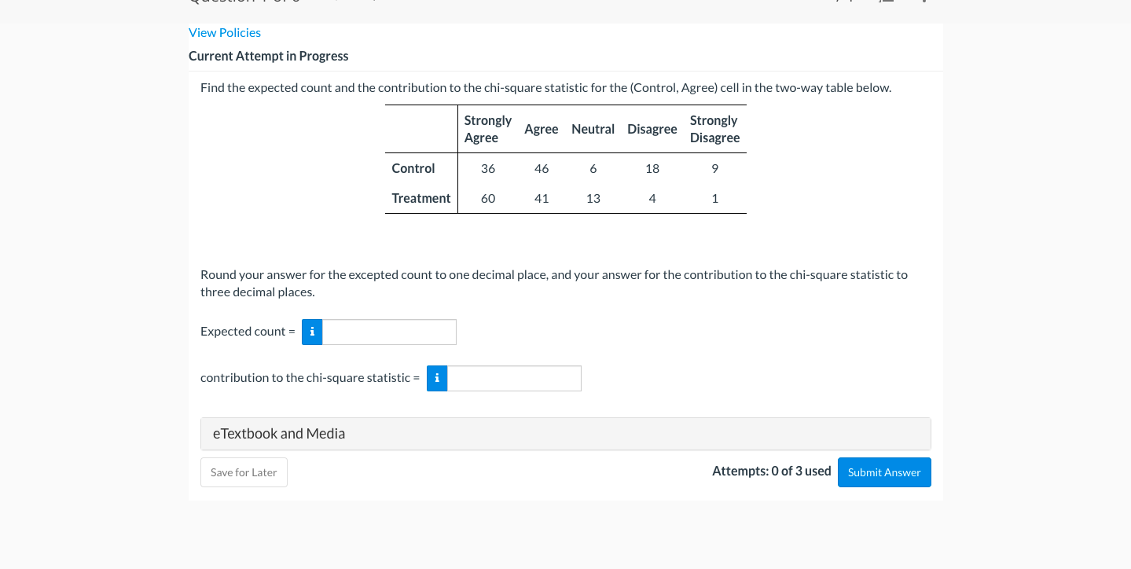The width and height of the screenshot is (1131, 569).
Task: Click the Control Agree cell value 46
Action: (542, 168)
